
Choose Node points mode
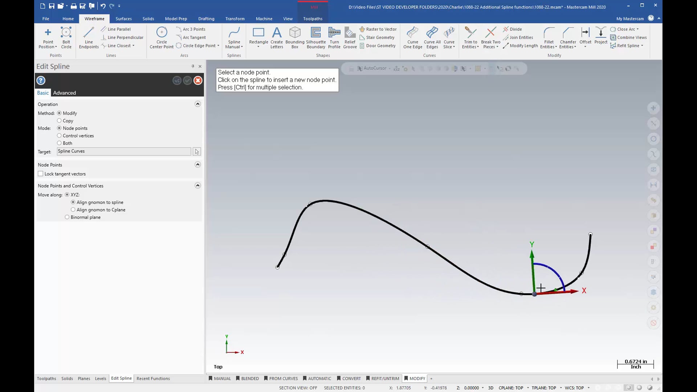pyautogui.click(x=59, y=128)
